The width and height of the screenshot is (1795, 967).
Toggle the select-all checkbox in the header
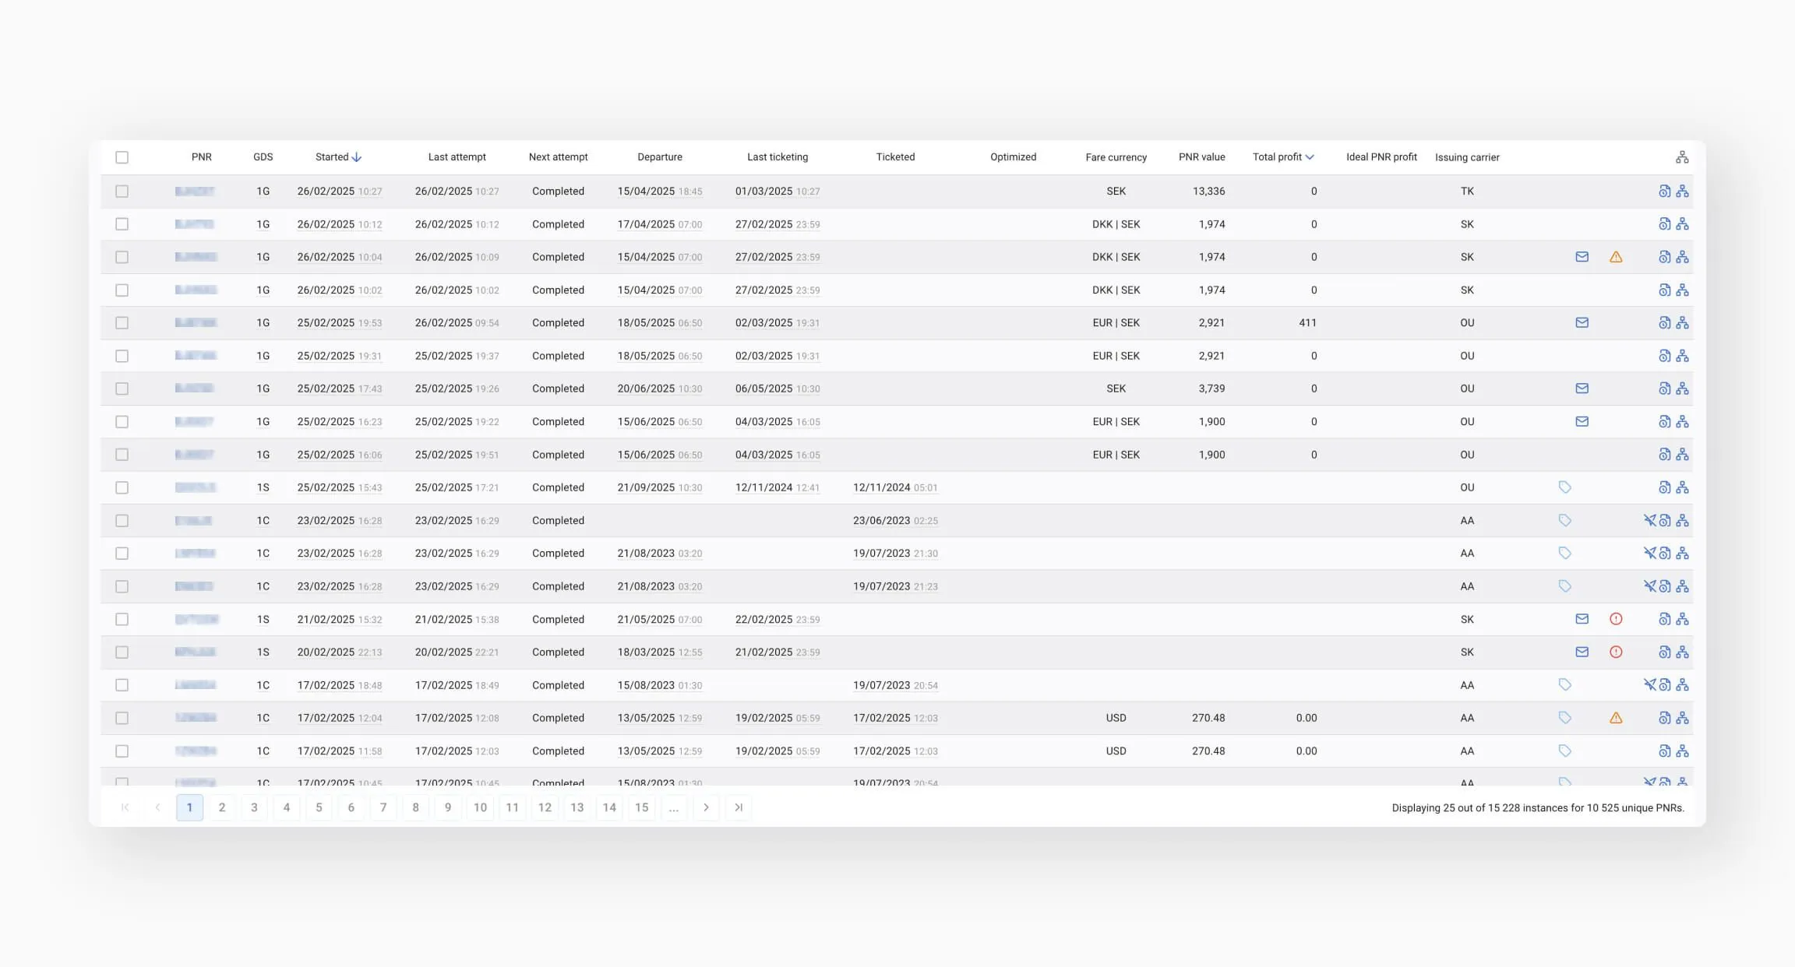122,157
